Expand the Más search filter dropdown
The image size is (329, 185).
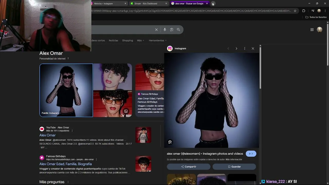click(140, 40)
